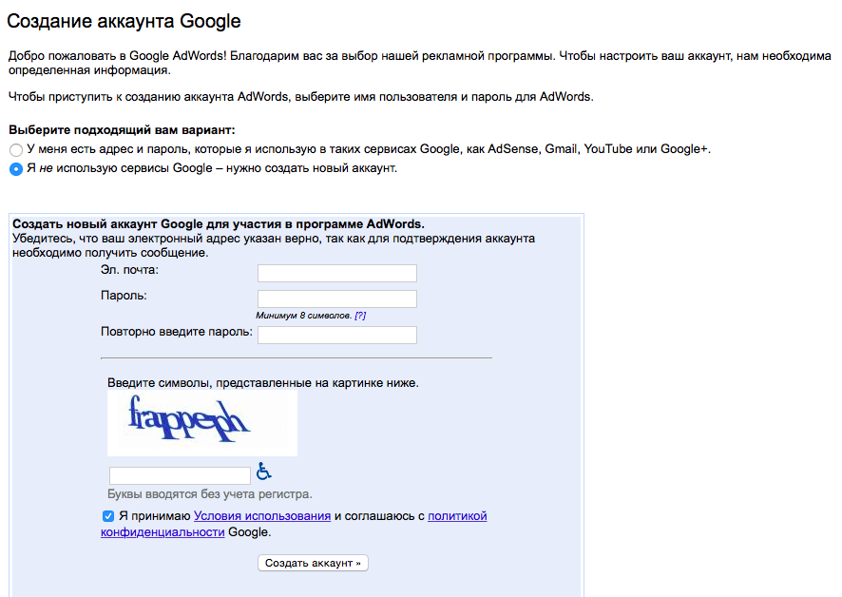Uncheck the terms acceptance checkbox
Image resolution: width=842 pixels, height=597 pixels.
(108, 516)
